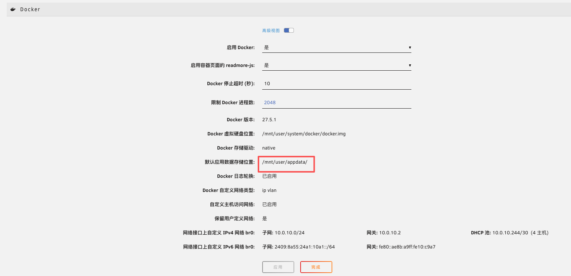Click the Docker 日志轮换 label

(x=236, y=176)
